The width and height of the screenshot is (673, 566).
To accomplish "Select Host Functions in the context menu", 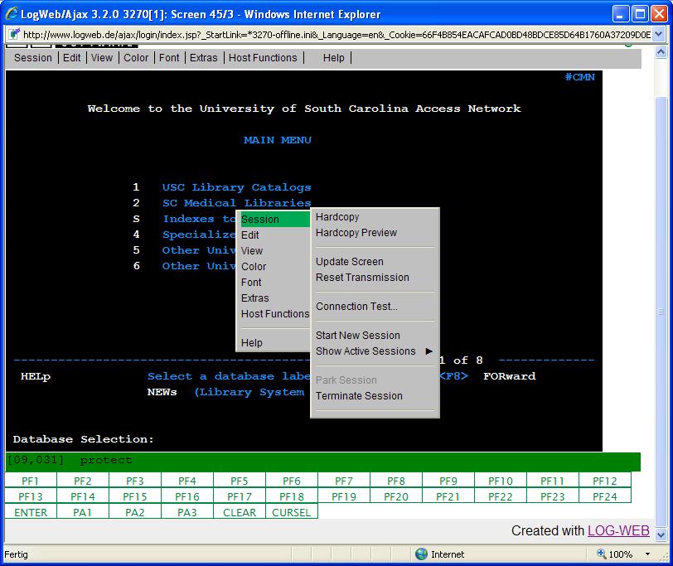I will coord(274,314).
